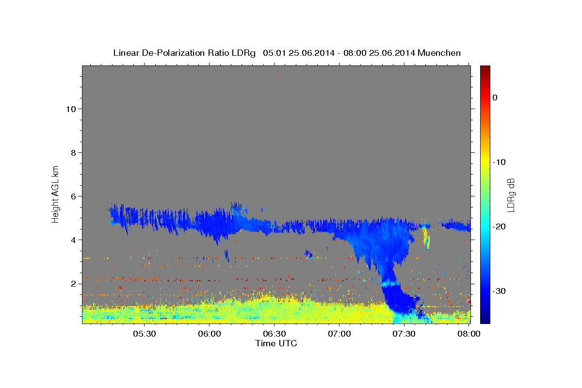Click the cyan melting-layer band near 2 km
582x388 pixels.
[389, 283]
